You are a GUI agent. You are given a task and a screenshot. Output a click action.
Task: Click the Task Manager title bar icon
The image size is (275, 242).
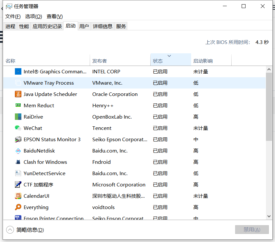click(x=9, y=6)
